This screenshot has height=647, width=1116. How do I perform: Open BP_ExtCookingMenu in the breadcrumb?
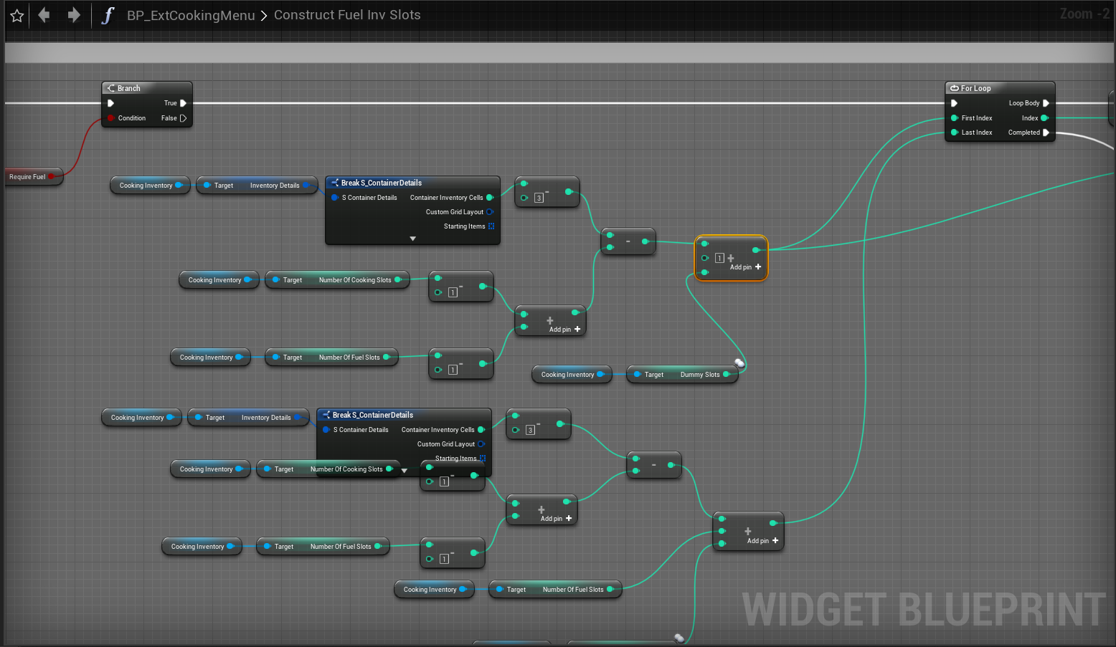coord(191,15)
